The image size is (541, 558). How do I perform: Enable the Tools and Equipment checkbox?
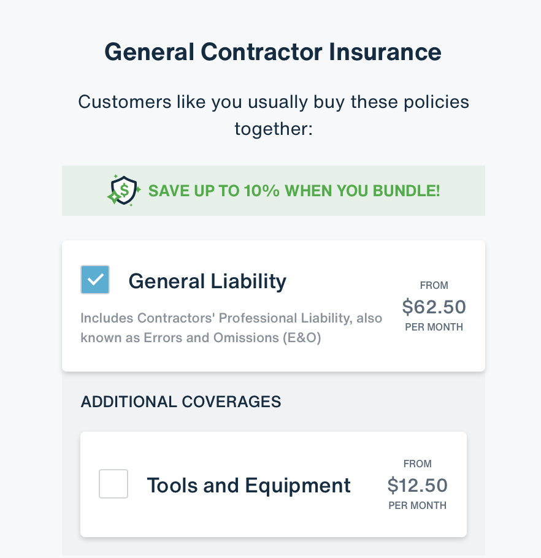[x=113, y=484]
